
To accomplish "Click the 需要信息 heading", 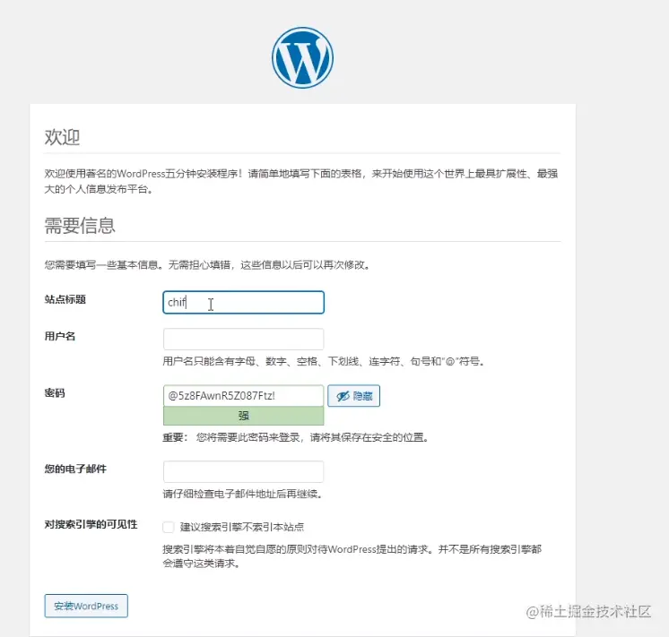I will coord(80,226).
